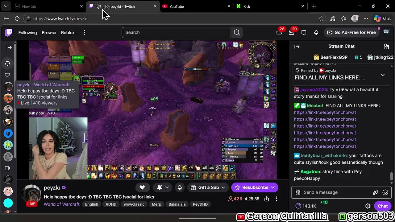The height and width of the screenshot is (222, 395).
Task: Open Roblox category link
Action: pos(68,32)
